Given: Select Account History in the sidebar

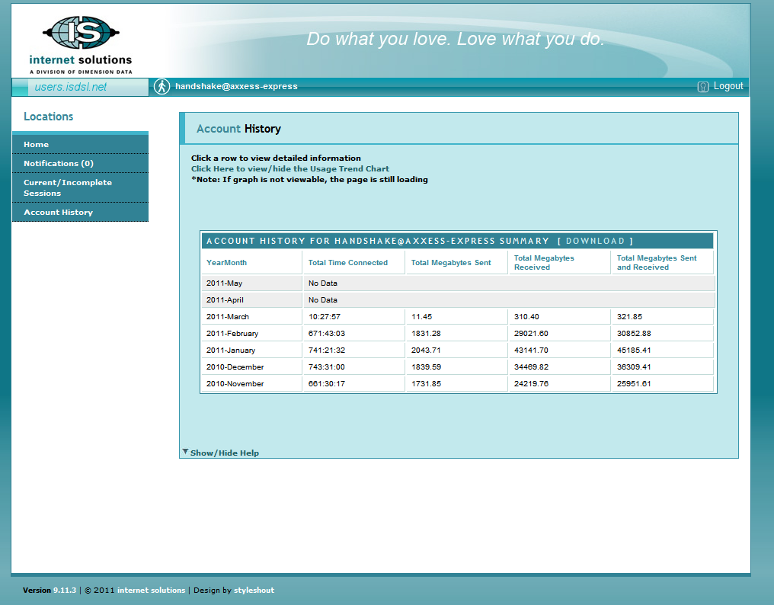Looking at the screenshot, I should pos(58,213).
